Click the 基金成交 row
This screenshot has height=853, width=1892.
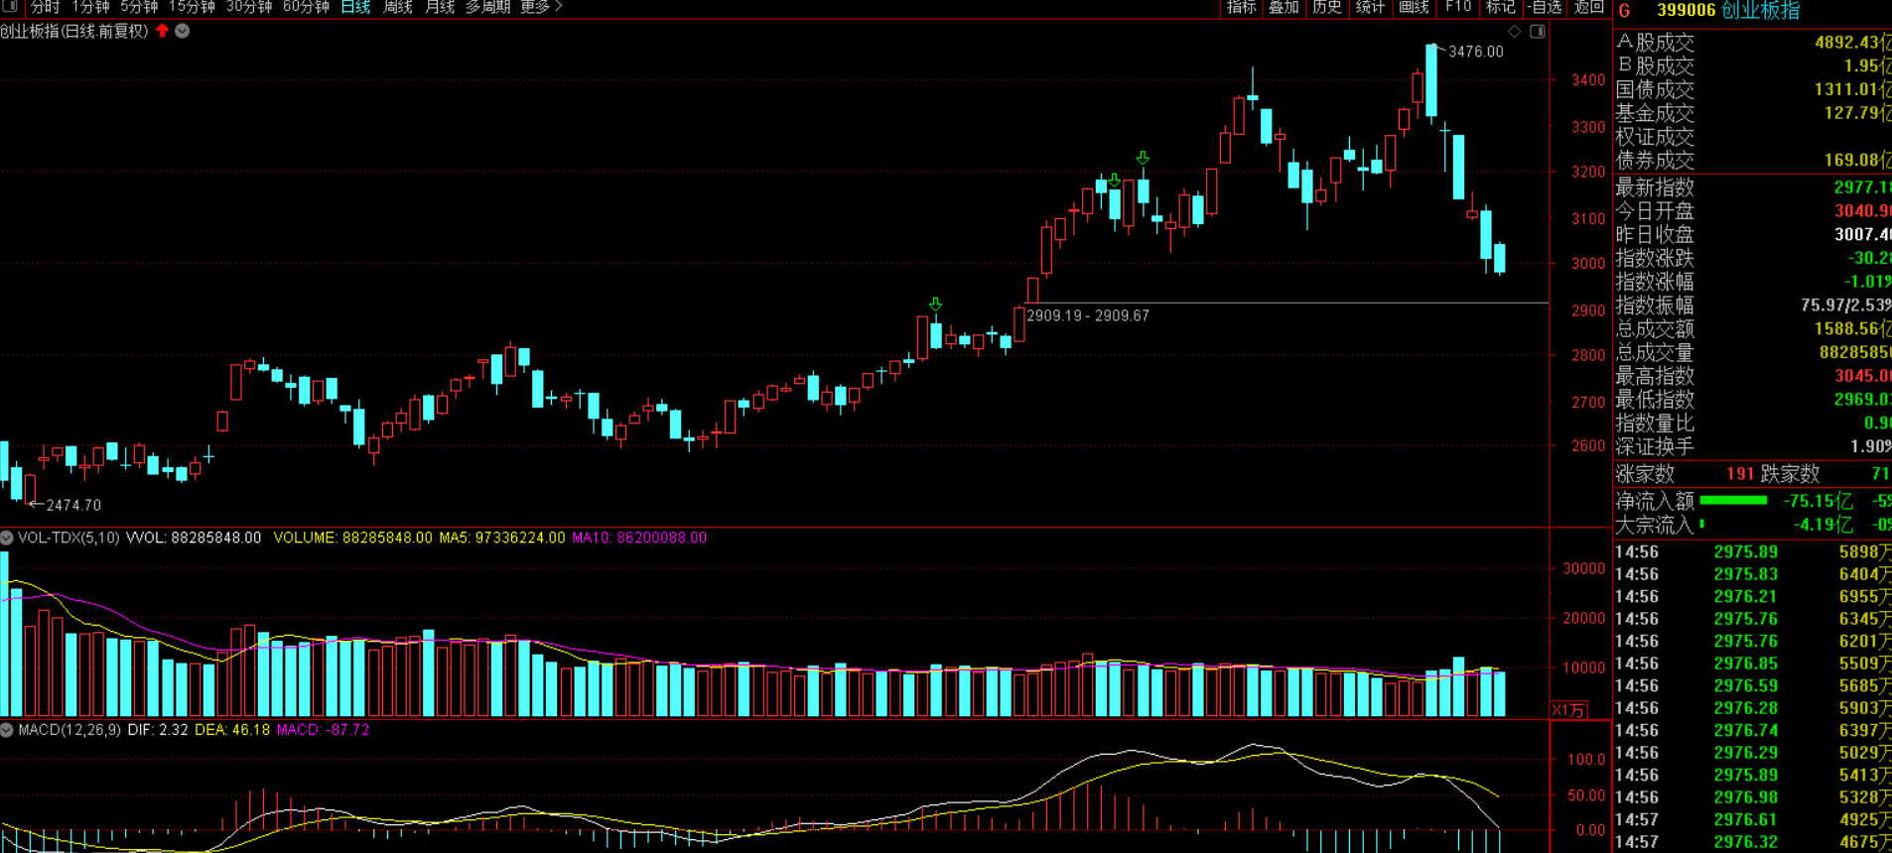(1753, 114)
